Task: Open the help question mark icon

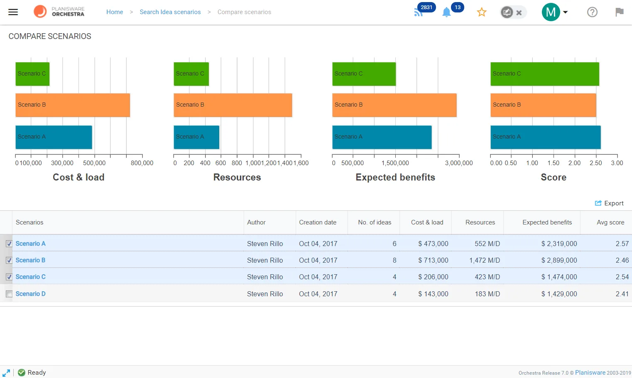Action: 592,12
